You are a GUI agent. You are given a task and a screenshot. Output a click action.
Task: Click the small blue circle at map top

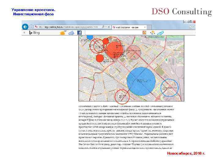coord(90,37)
